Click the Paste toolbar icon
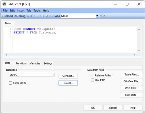 [x=40, y=16]
